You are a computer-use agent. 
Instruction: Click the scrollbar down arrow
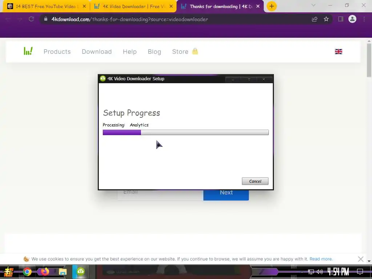tap(369, 261)
